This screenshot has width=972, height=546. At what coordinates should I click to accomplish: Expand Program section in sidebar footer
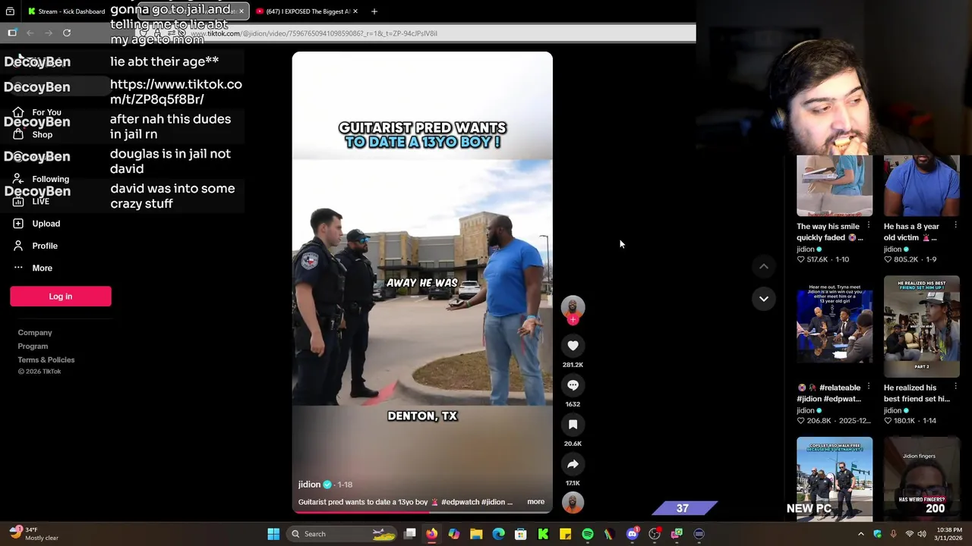33,346
